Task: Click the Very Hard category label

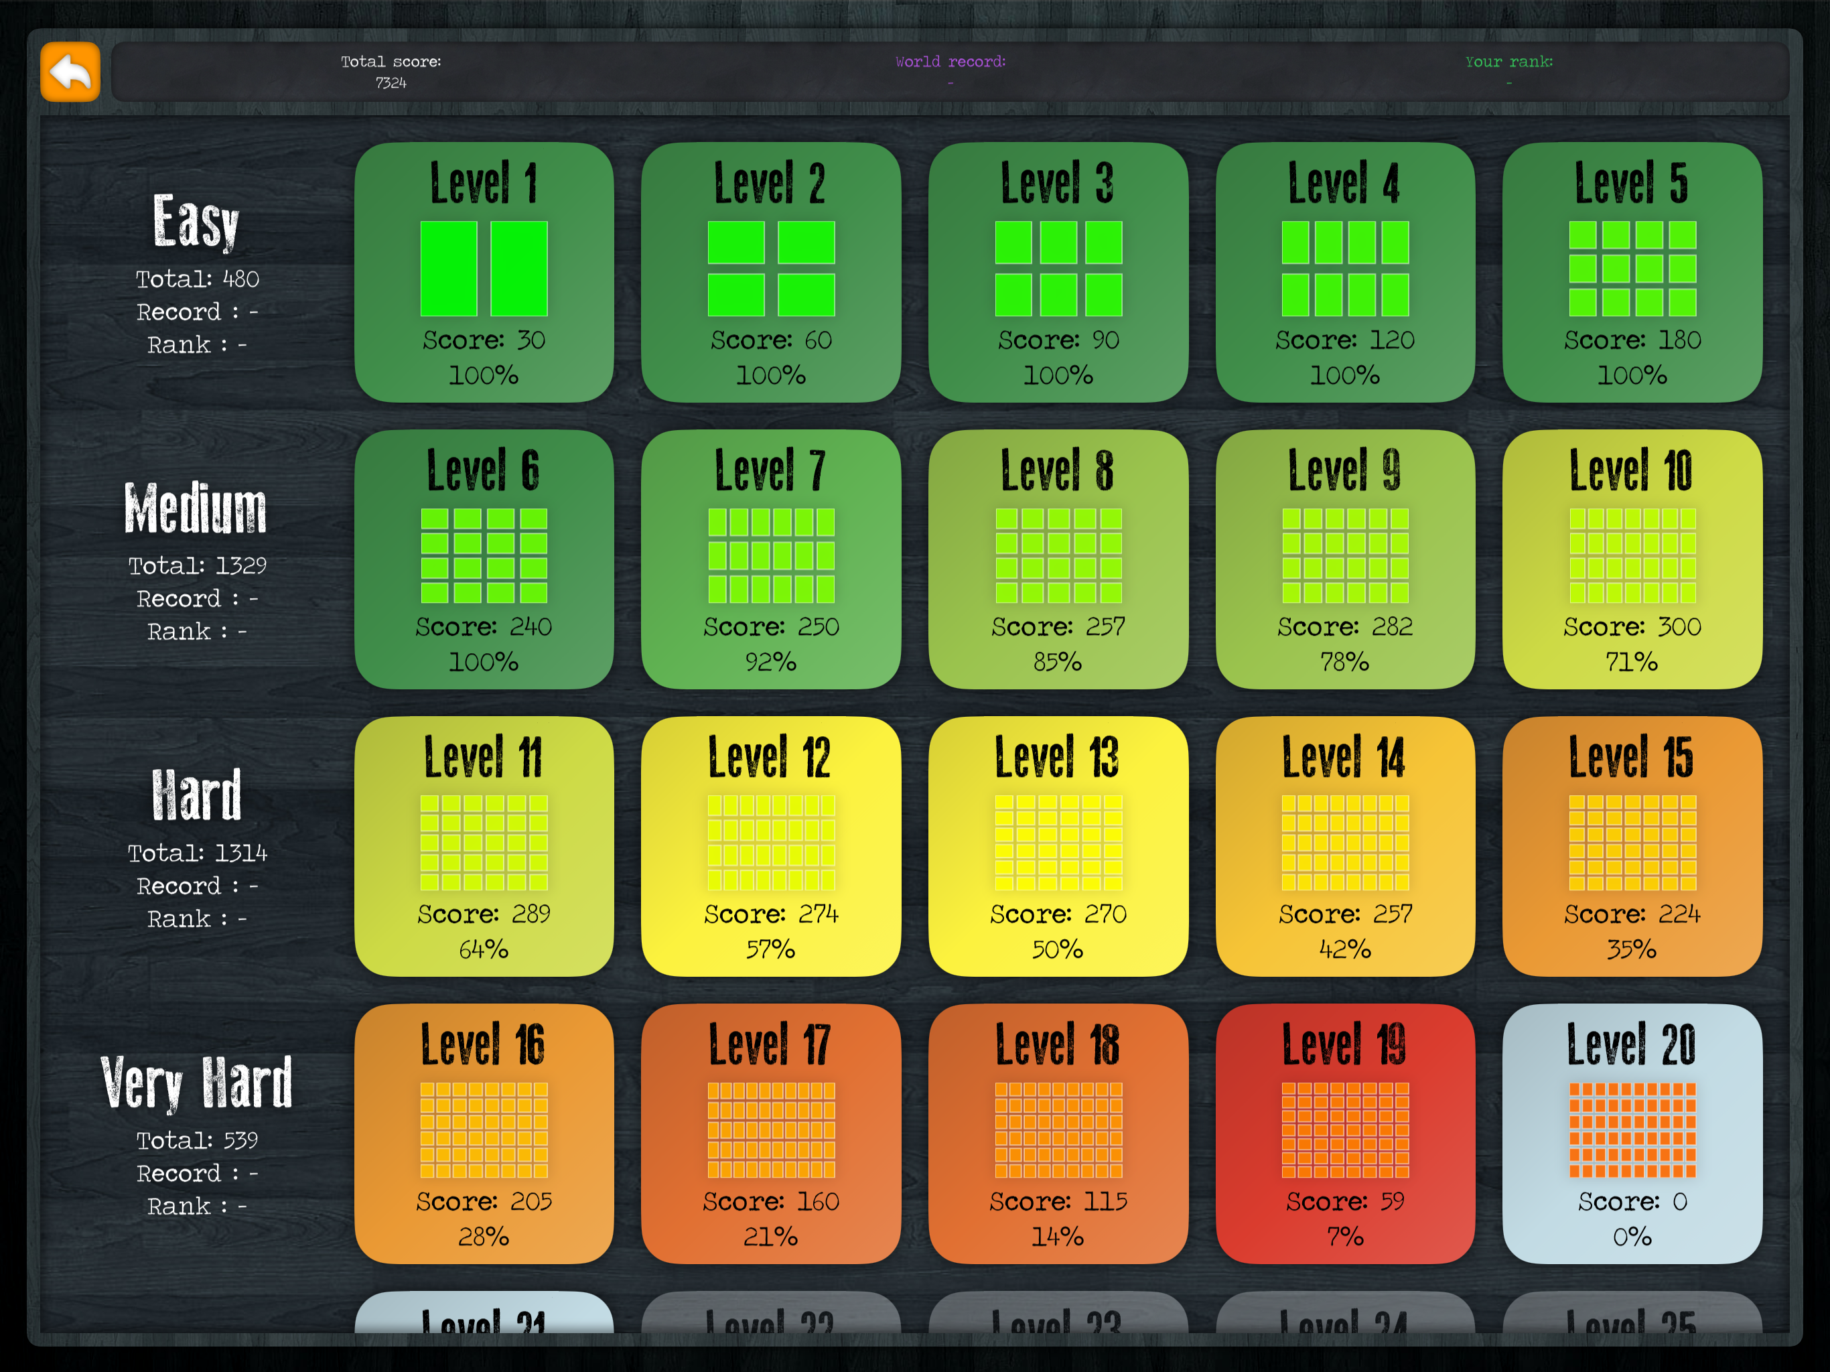Action: click(x=196, y=1083)
